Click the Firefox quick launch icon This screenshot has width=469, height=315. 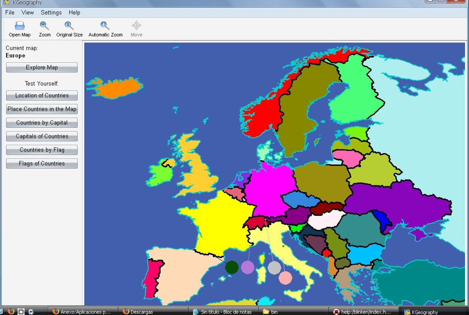pos(11,311)
